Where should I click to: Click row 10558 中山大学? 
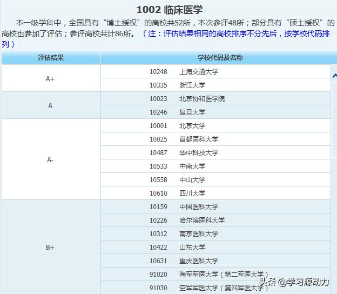(x=215, y=179)
